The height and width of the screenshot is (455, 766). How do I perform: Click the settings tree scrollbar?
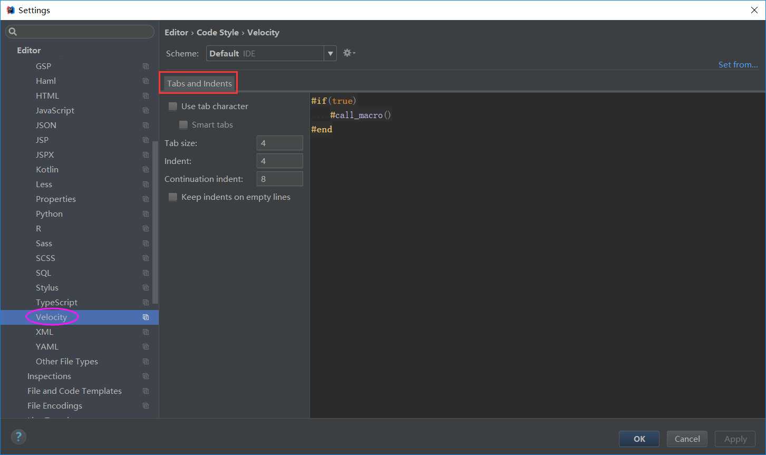point(155,222)
